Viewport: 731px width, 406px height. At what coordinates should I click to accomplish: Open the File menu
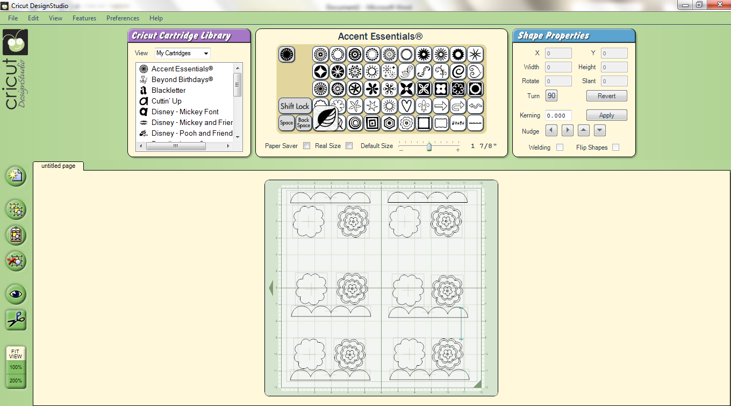click(13, 18)
